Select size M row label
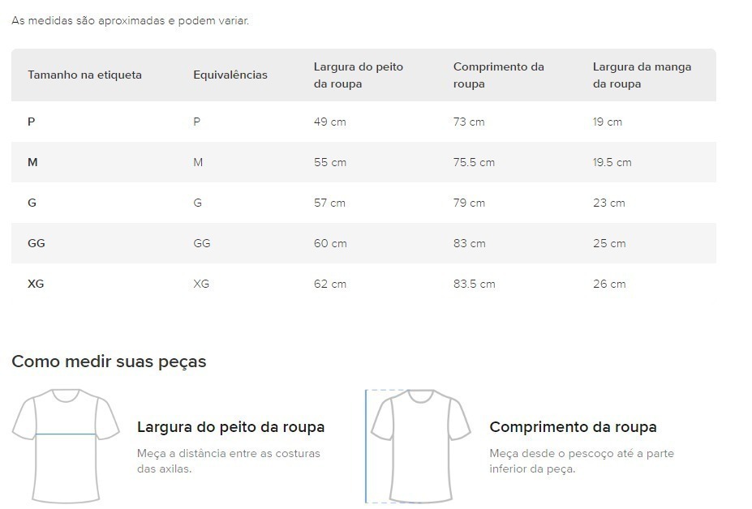 click(x=32, y=162)
